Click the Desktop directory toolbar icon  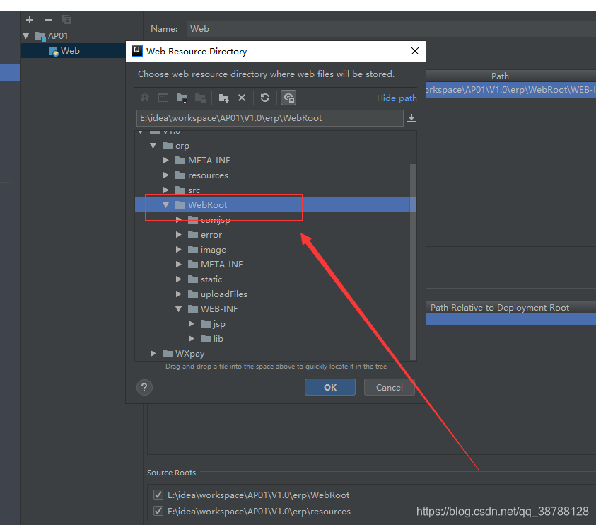(x=163, y=98)
